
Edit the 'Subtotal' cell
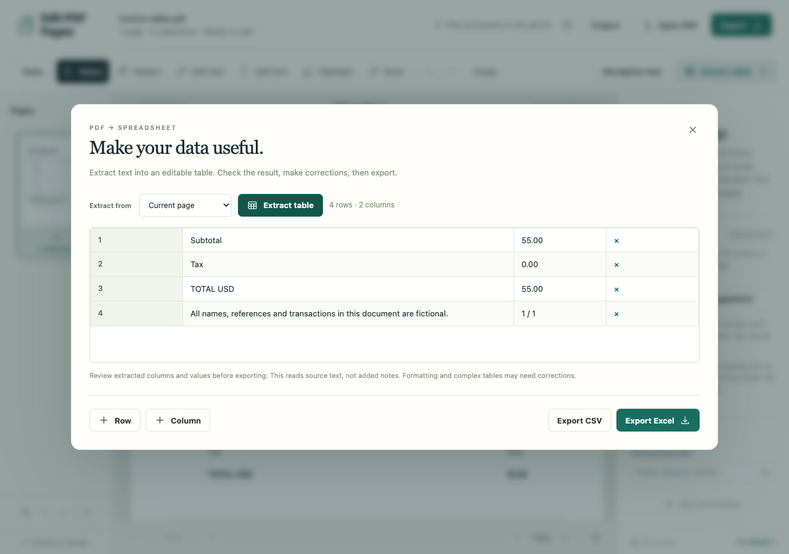[x=348, y=240]
